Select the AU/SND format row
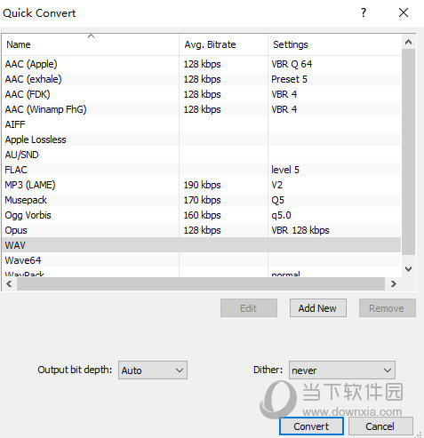The image size is (424, 438). [202, 155]
